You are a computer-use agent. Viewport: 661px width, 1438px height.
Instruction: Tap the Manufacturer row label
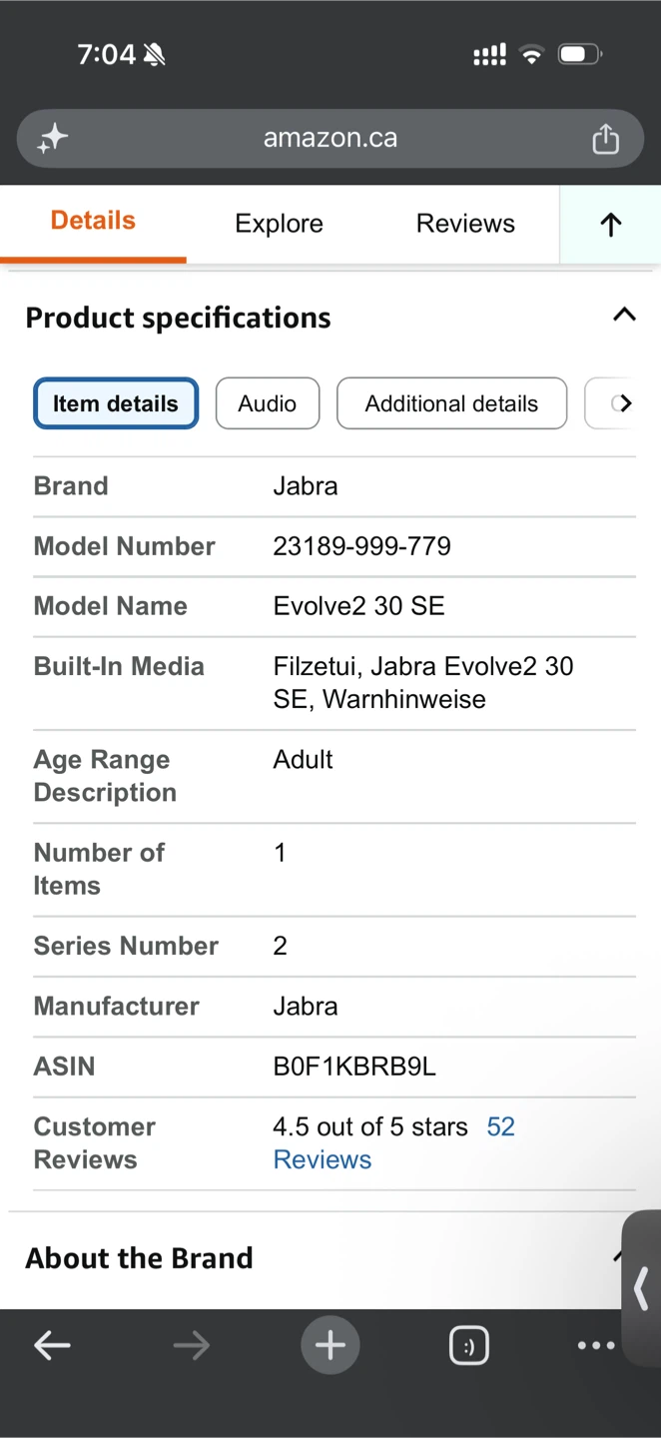point(117,1006)
